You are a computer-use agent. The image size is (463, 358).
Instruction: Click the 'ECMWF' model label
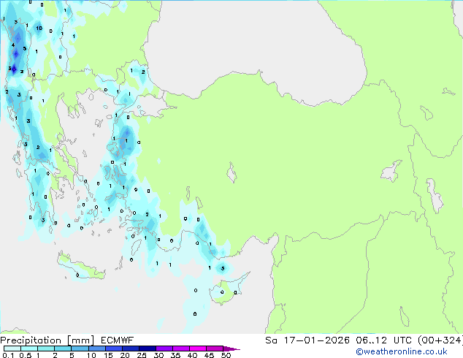pyautogui.click(x=118, y=340)
